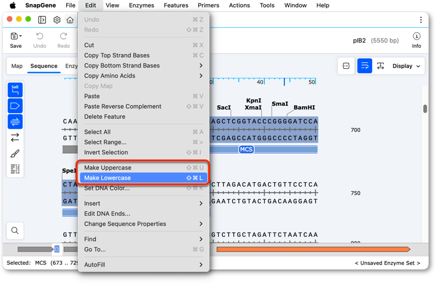
Task: Select the paintbrush DNA color icon
Action: point(15,153)
